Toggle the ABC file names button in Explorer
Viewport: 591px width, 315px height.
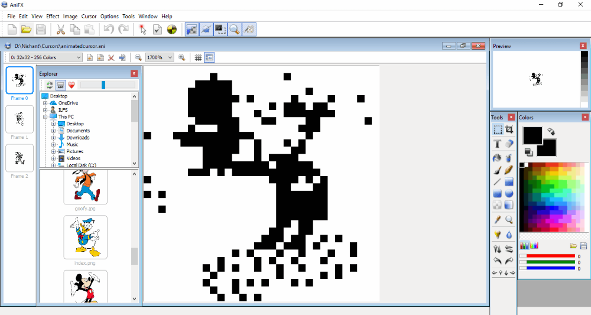tap(60, 85)
